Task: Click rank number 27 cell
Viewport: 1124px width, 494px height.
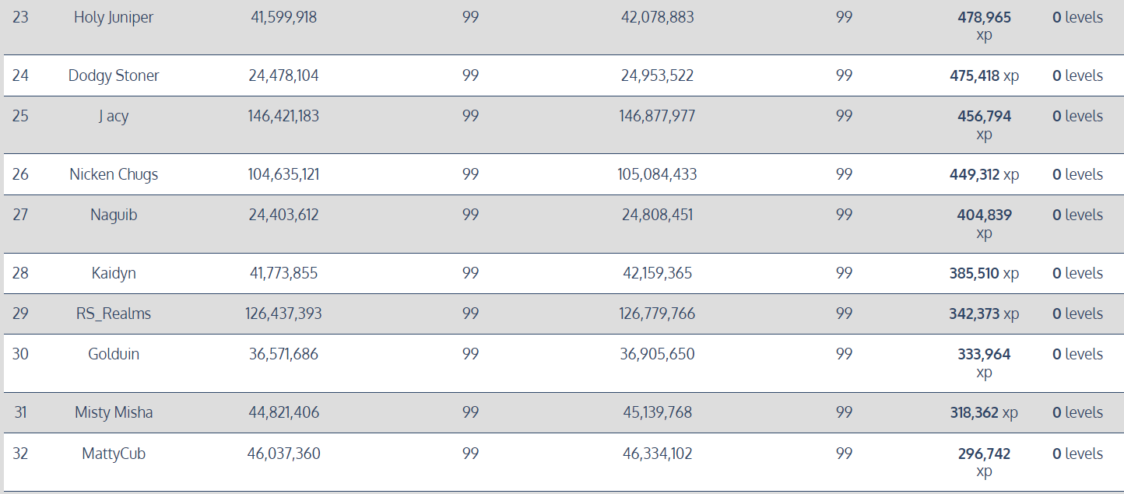Action: tap(20, 215)
